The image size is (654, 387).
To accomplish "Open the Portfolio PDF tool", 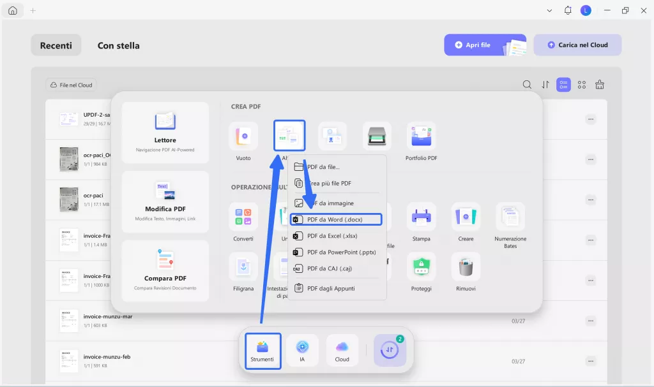I will [x=422, y=135].
